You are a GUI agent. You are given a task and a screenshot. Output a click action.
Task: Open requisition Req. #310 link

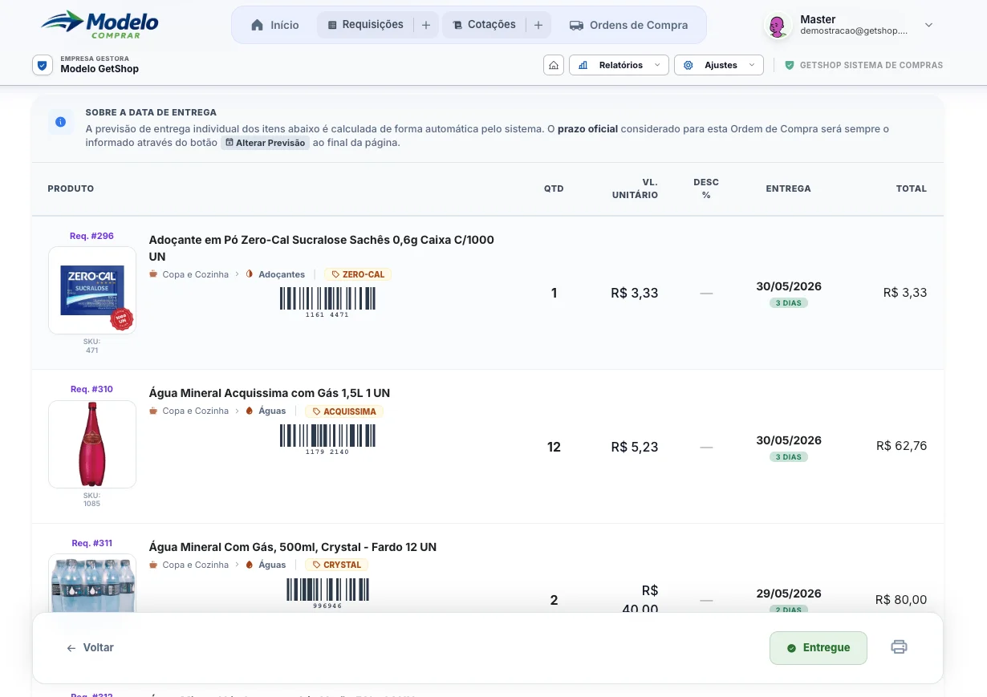pos(91,389)
